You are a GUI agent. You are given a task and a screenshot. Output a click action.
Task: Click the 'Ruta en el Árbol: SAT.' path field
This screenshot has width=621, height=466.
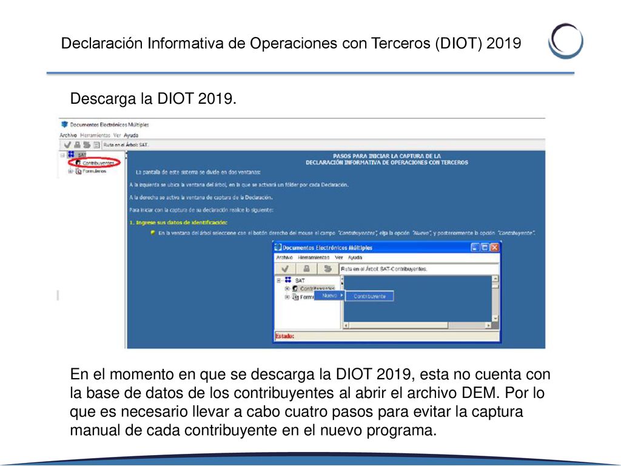(324, 145)
